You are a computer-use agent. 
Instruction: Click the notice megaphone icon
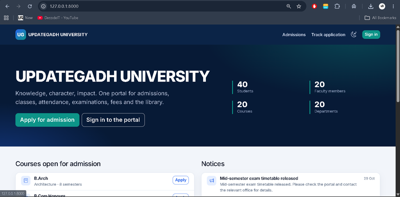click(x=211, y=181)
